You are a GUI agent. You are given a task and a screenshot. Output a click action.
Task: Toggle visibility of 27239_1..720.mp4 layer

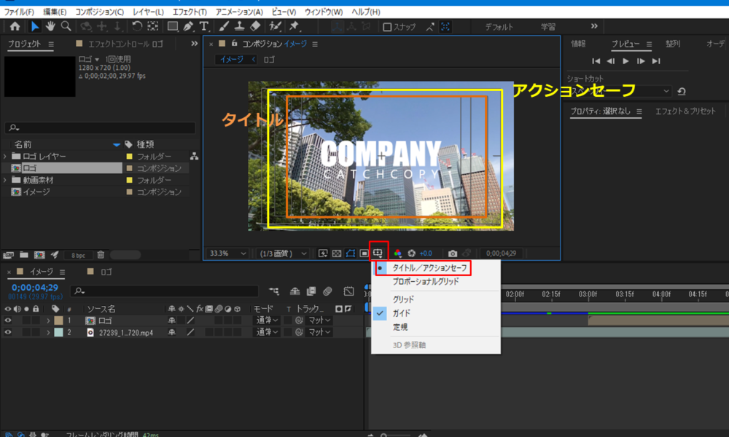[8, 332]
